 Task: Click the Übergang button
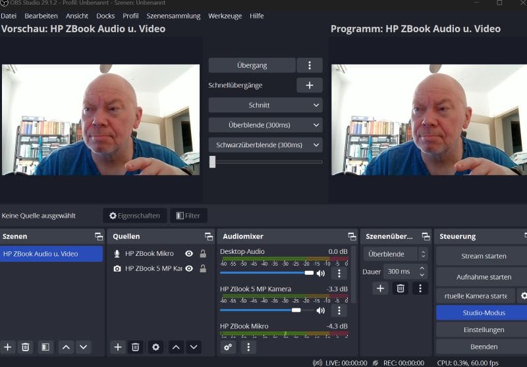[252, 65]
